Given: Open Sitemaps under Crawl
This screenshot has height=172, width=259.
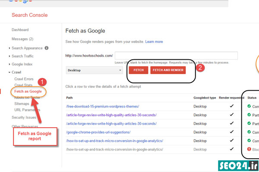Looking at the screenshot, I should click(22, 104).
